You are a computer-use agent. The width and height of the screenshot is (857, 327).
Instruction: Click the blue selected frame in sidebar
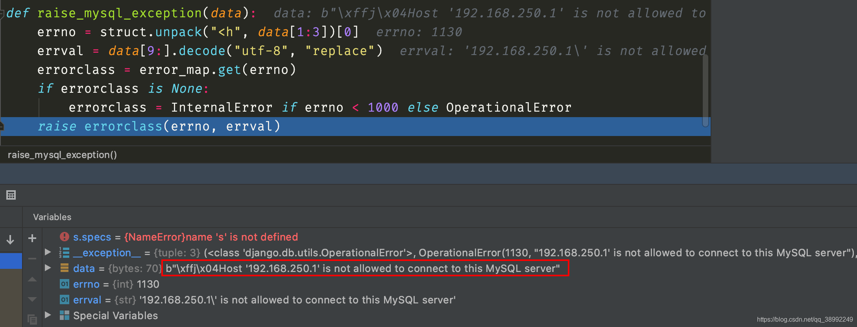(x=11, y=261)
